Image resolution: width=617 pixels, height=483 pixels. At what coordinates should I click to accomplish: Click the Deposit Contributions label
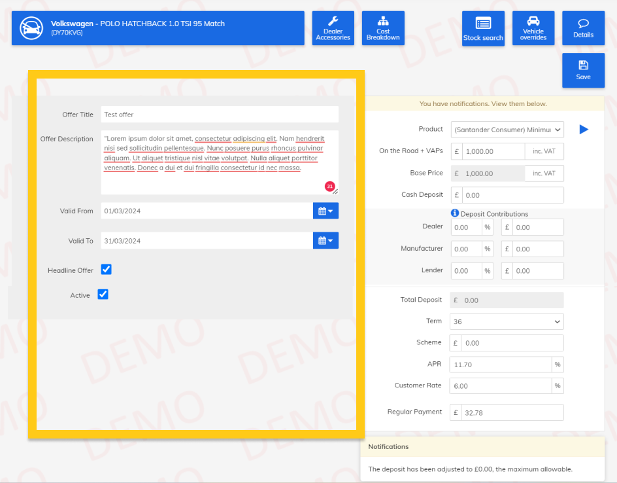point(494,213)
